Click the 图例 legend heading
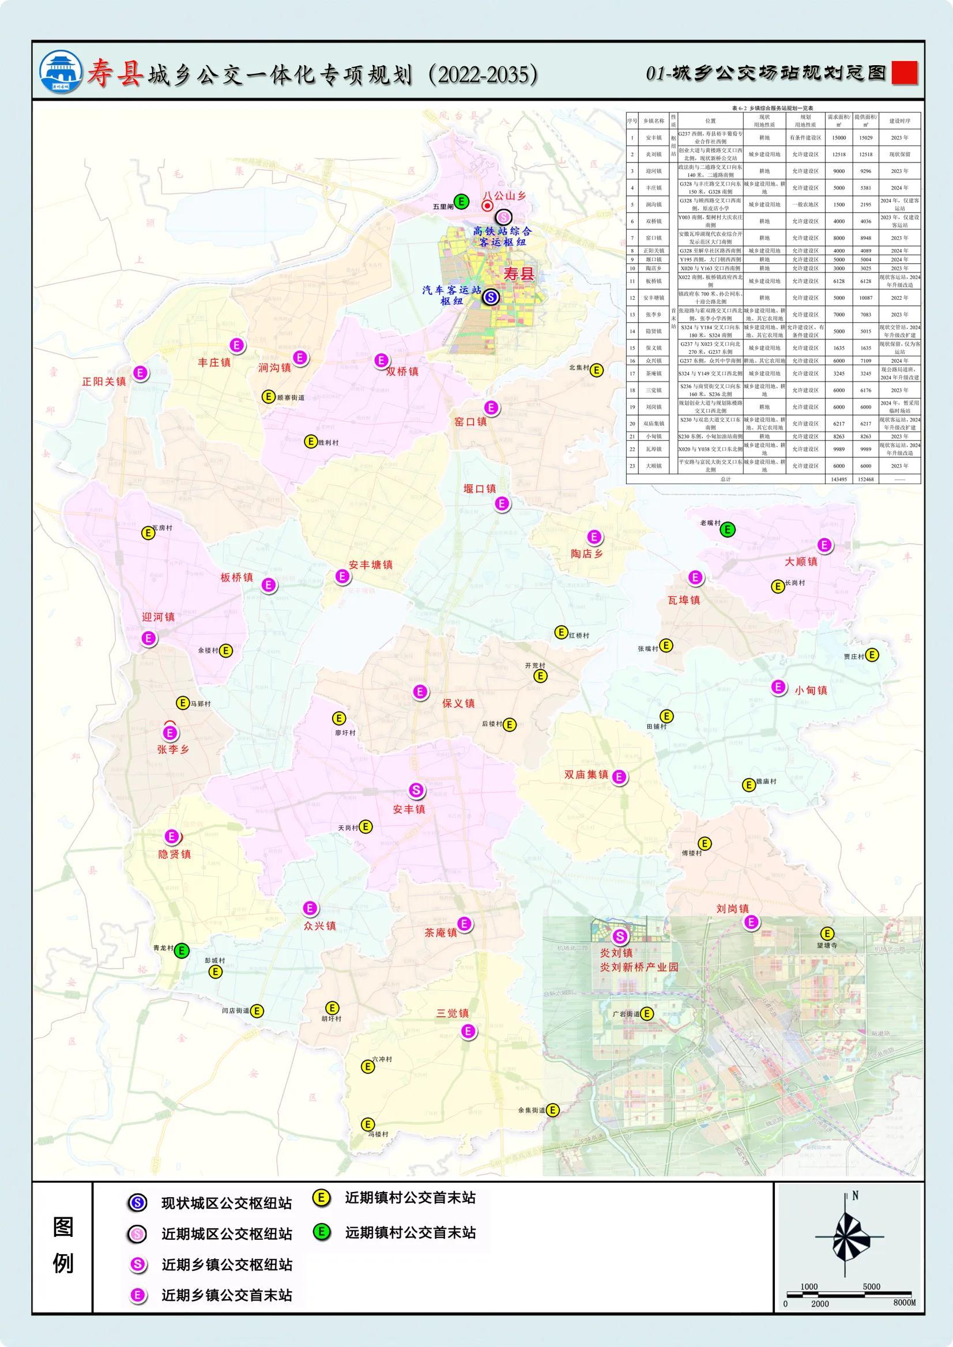Image resolution: width=953 pixels, height=1347 pixels. point(63,1244)
